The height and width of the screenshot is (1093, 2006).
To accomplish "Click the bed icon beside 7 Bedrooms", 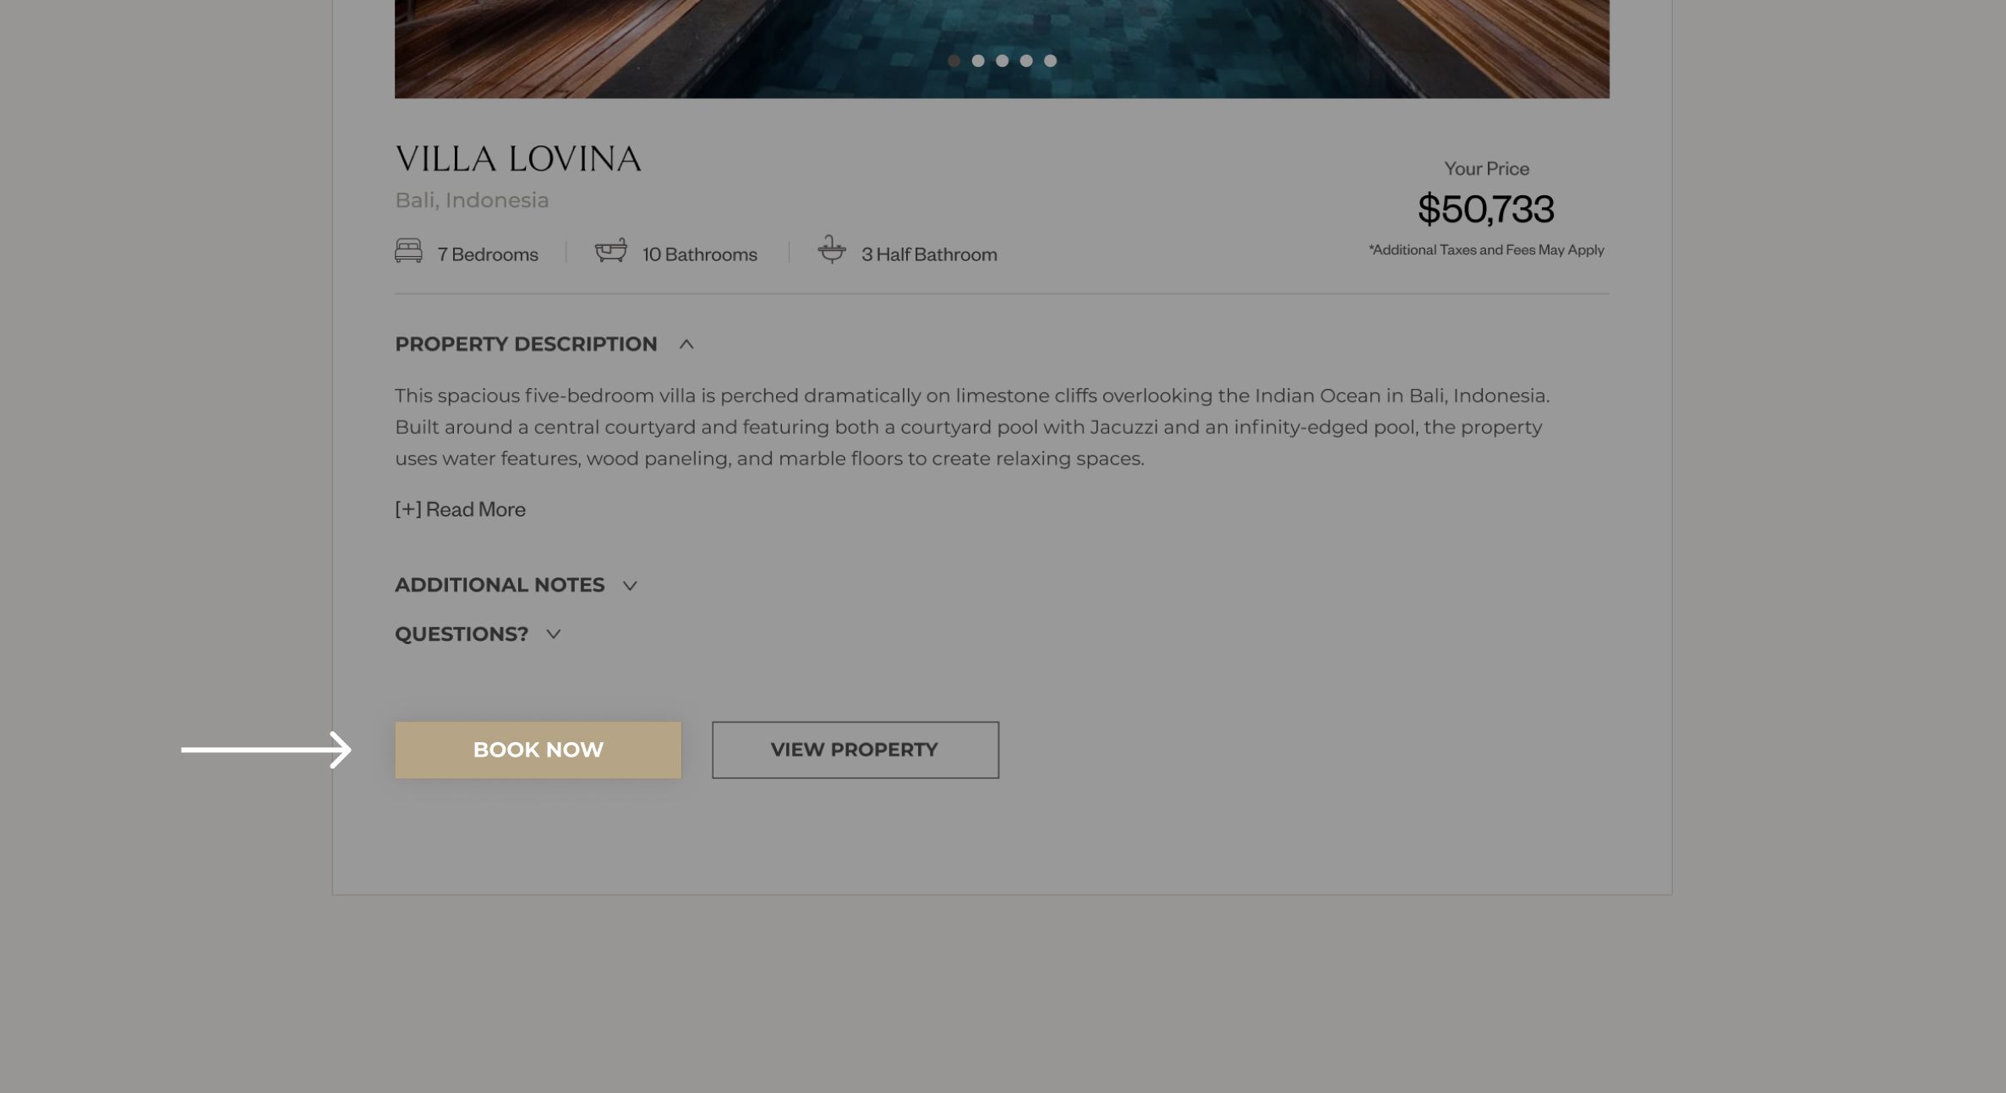I will tap(408, 251).
